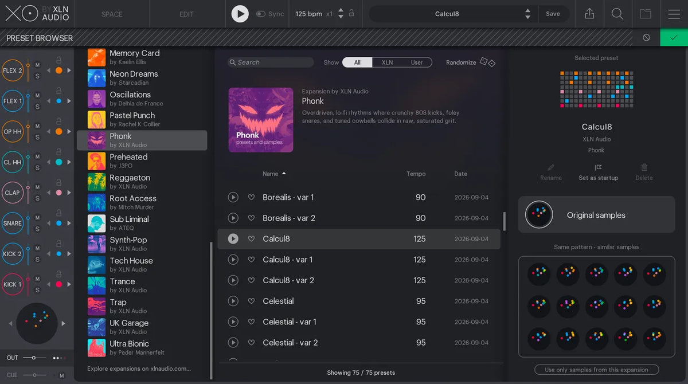The image size is (688, 384).
Task: Switch to the EDIT tab
Action: point(186,14)
